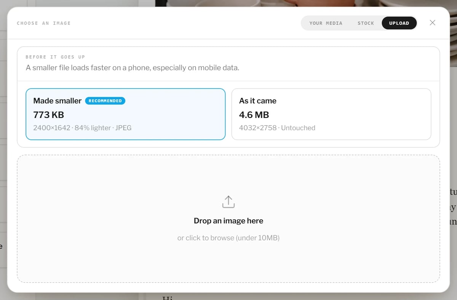
Task: Open the Stock tab
Action: pos(366,23)
